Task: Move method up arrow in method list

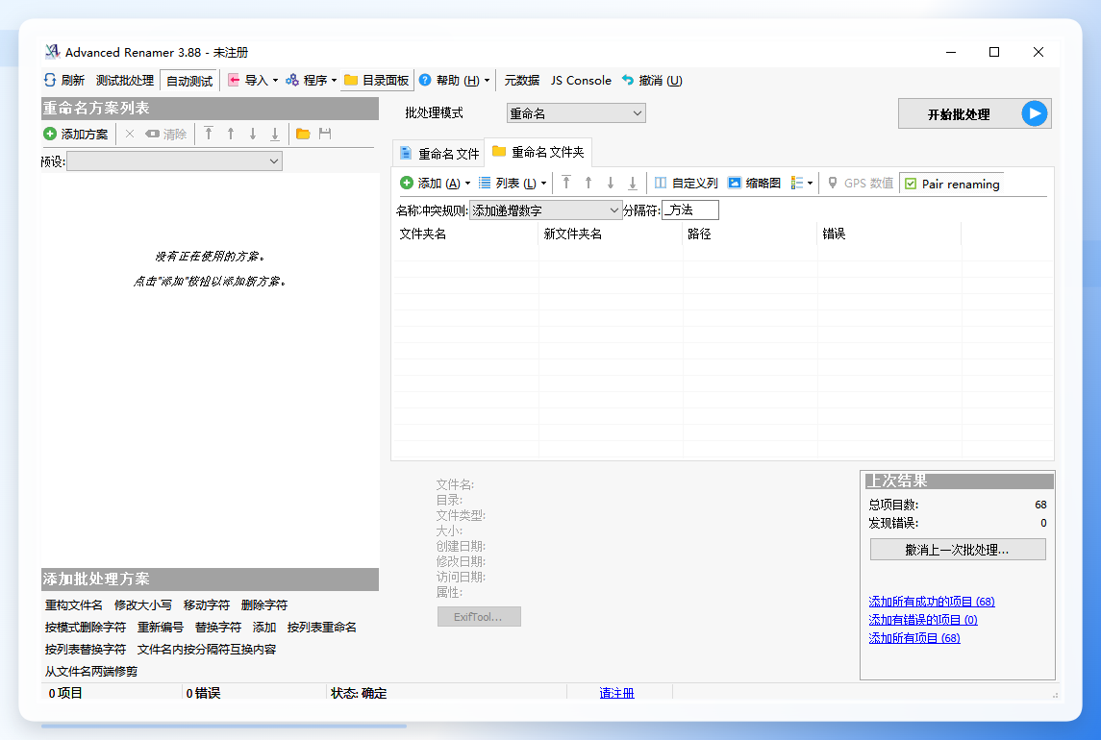Action: click(x=231, y=134)
